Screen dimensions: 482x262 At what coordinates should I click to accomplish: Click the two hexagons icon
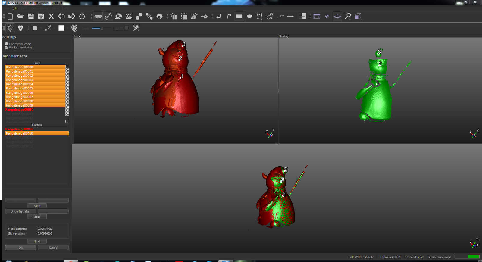139,16
